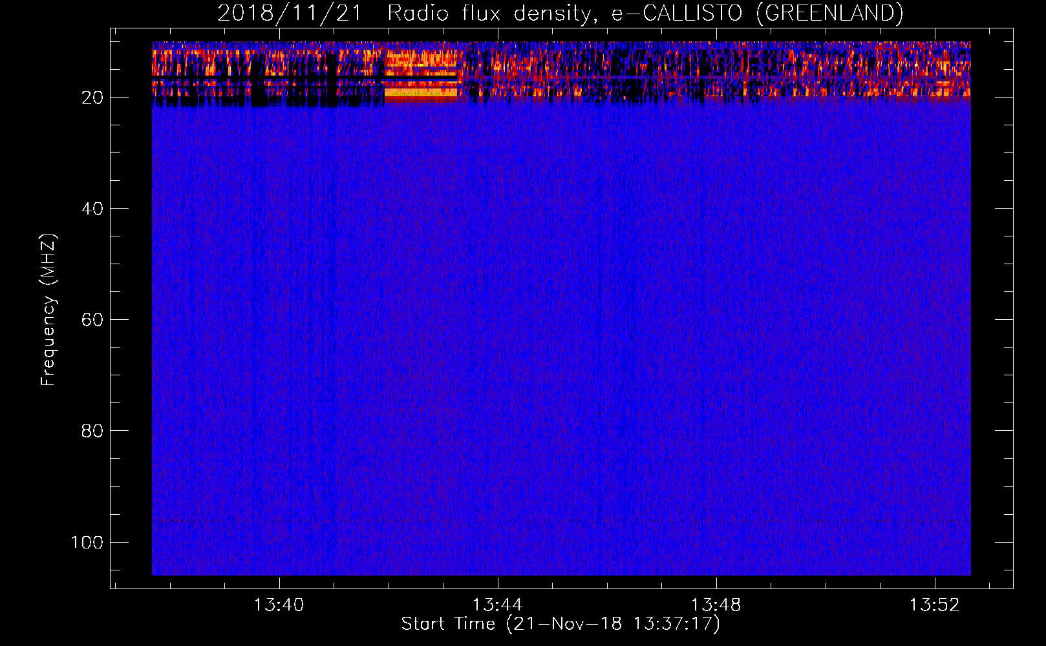Click the "20" frequency tick label
Image resolution: width=1046 pixels, height=646 pixels.
[x=92, y=98]
